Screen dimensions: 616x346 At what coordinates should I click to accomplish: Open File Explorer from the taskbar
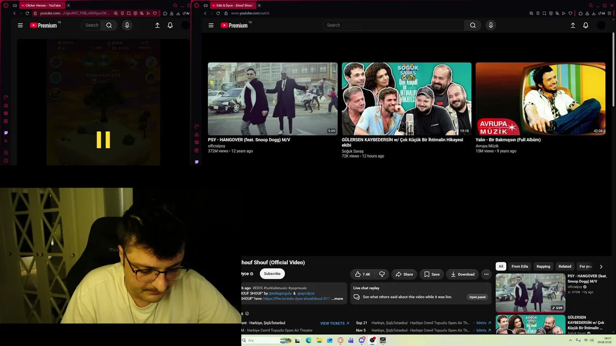point(319,340)
